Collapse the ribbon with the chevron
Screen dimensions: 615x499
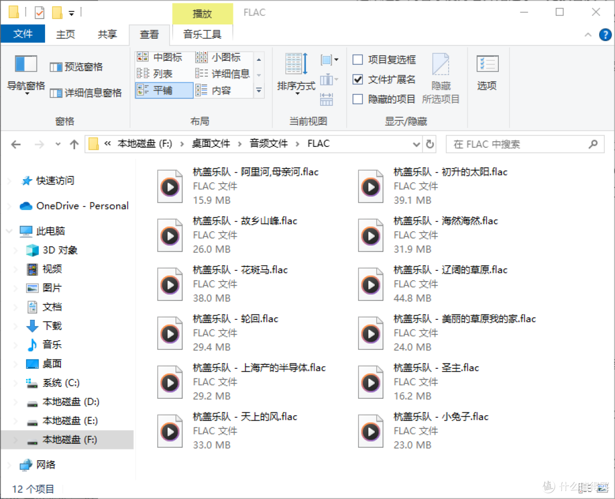[x=588, y=35]
